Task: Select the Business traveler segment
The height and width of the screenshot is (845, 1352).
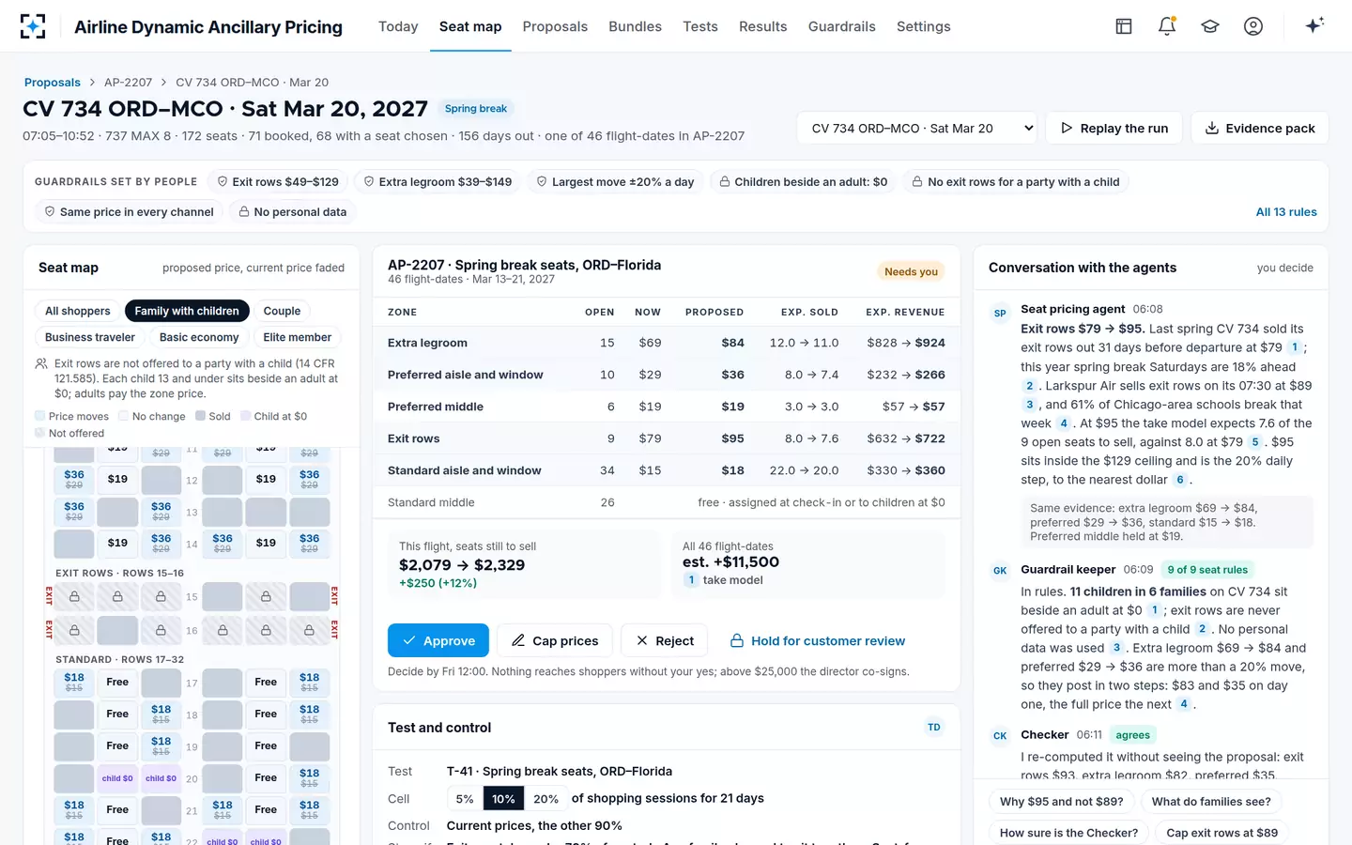Action: coord(90,337)
